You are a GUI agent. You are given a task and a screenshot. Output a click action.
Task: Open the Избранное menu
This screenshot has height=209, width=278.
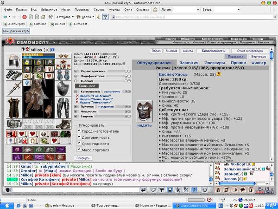pos(49,10)
